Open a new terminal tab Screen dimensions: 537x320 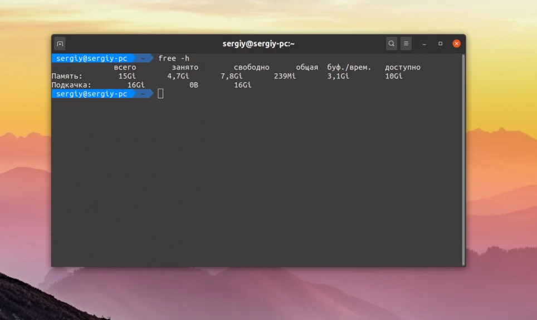[60, 44]
